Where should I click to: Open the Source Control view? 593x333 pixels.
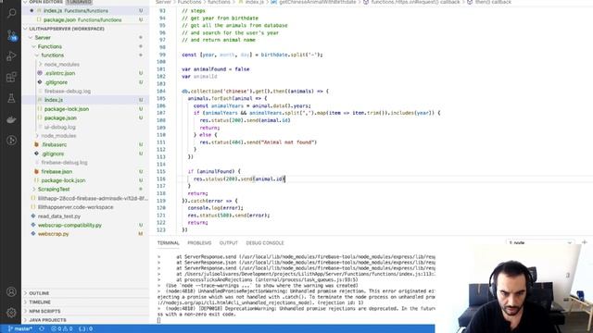click(11, 35)
